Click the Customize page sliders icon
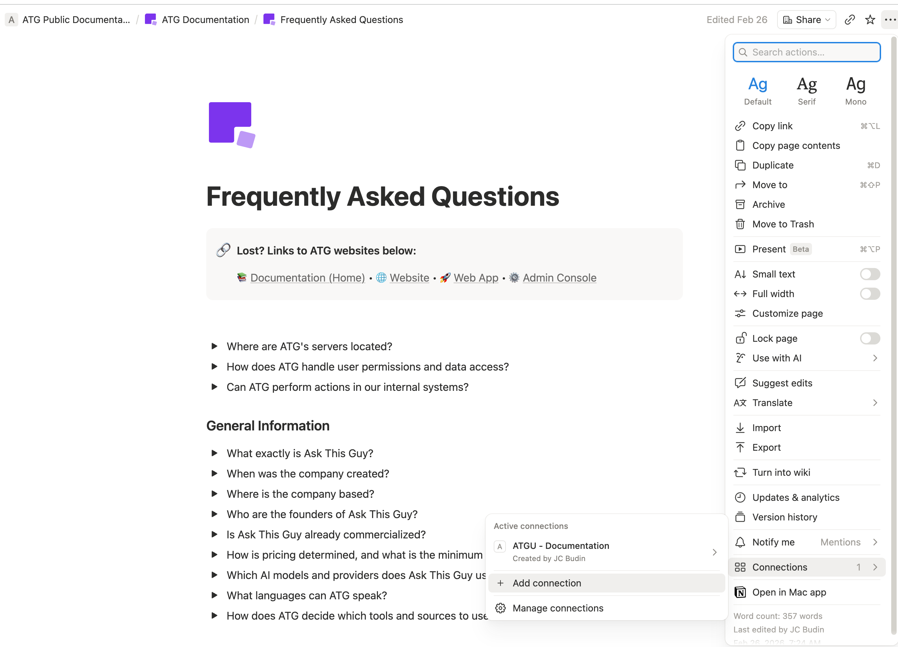 pos(740,313)
